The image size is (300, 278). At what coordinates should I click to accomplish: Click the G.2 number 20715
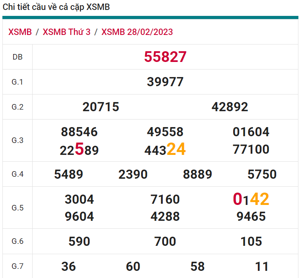click(x=101, y=107)
